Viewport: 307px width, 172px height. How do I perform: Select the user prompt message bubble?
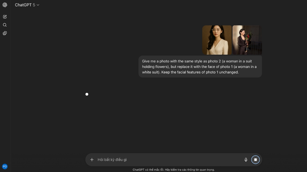point(200,67)
